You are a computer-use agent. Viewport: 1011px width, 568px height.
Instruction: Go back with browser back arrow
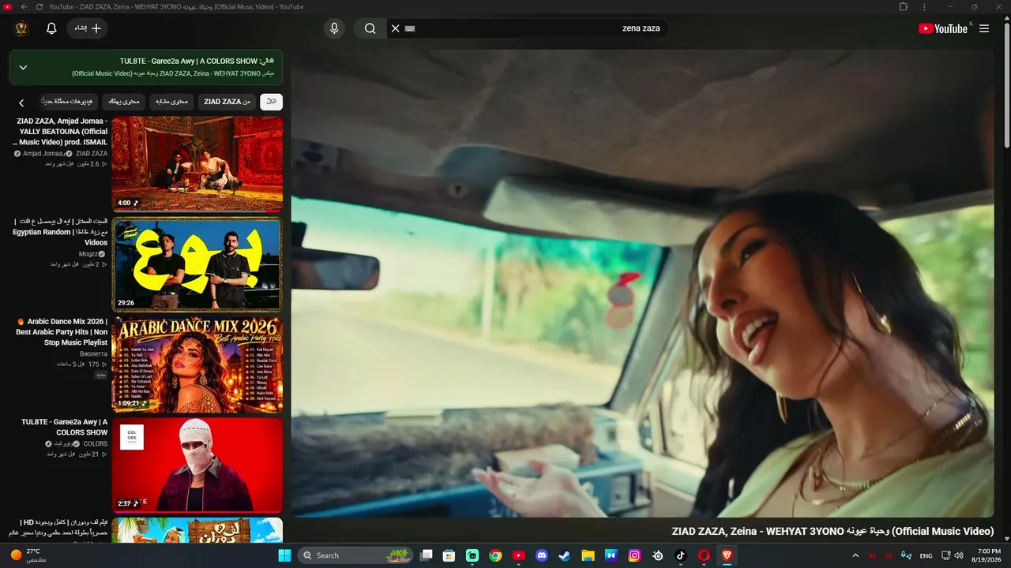tap(24, 7)
